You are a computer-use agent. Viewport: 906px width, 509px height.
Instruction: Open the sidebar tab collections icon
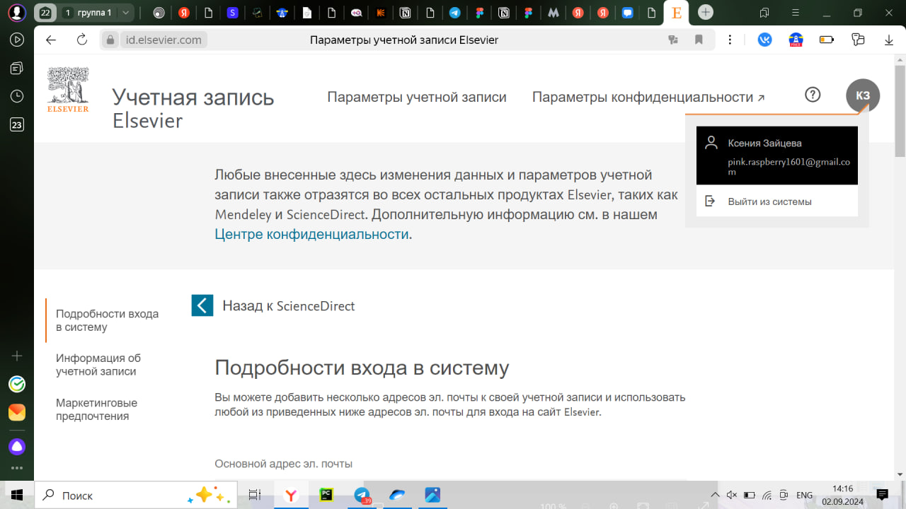(17, 69)
